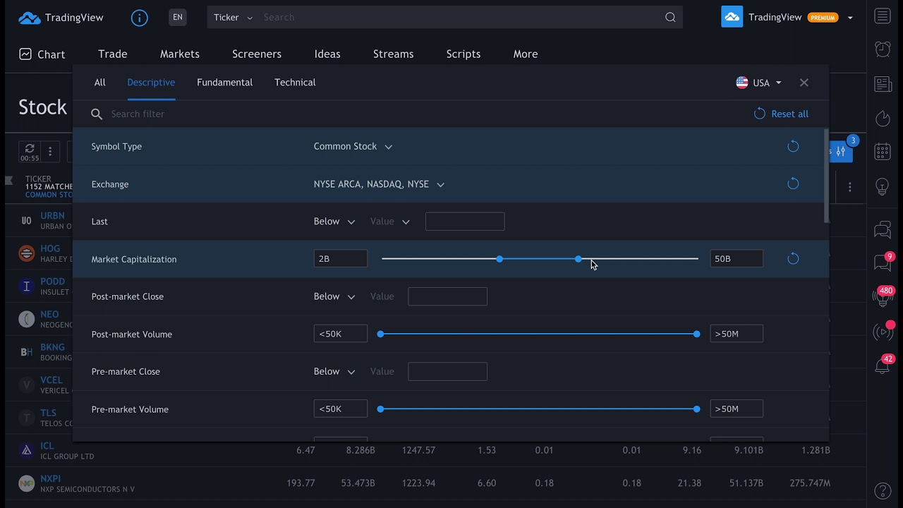This screenshot has width=903, height=508.
Task: Click Reset all filters
Action: pos(781,114)
